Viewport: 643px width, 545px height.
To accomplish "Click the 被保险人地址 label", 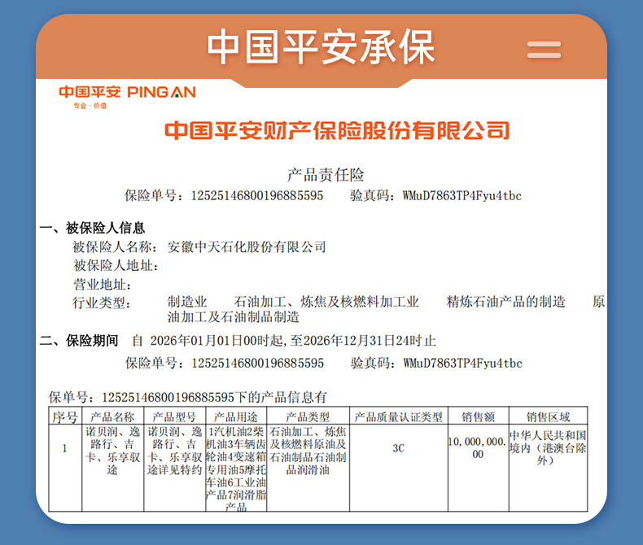I will pos(116,265).
